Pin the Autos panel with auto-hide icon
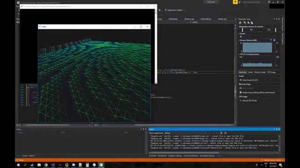 coord(143,129)
